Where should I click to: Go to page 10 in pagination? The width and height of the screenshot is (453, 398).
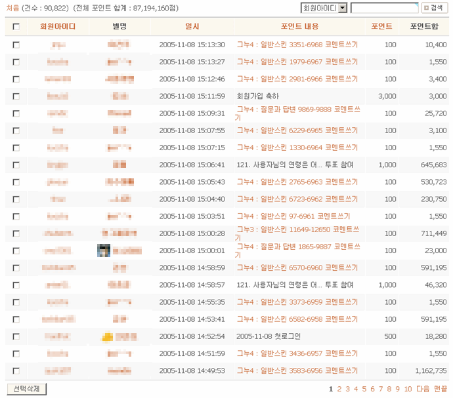point(408,389)
